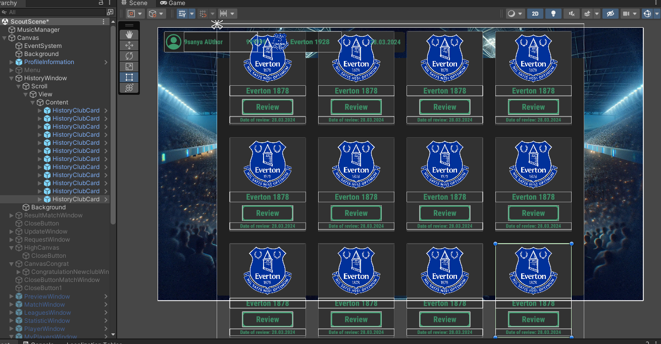Open the draw mode dropdown arrow
The width and height of the screenshot is (661, 344).
point(521,14)
